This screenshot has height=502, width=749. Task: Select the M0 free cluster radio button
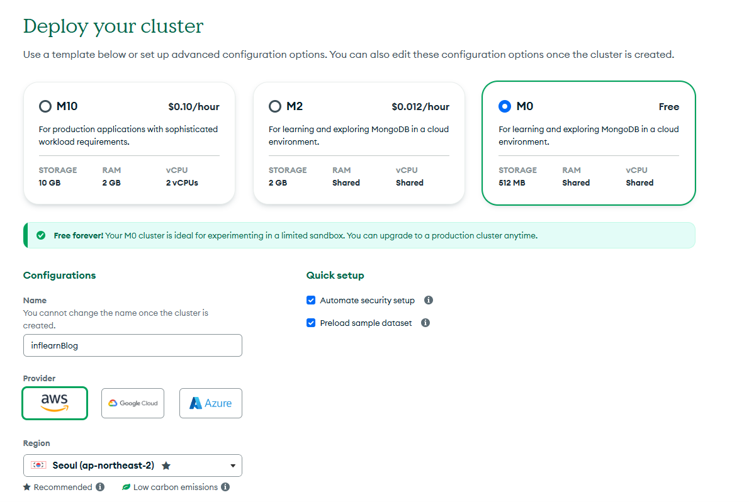point(504,106)
